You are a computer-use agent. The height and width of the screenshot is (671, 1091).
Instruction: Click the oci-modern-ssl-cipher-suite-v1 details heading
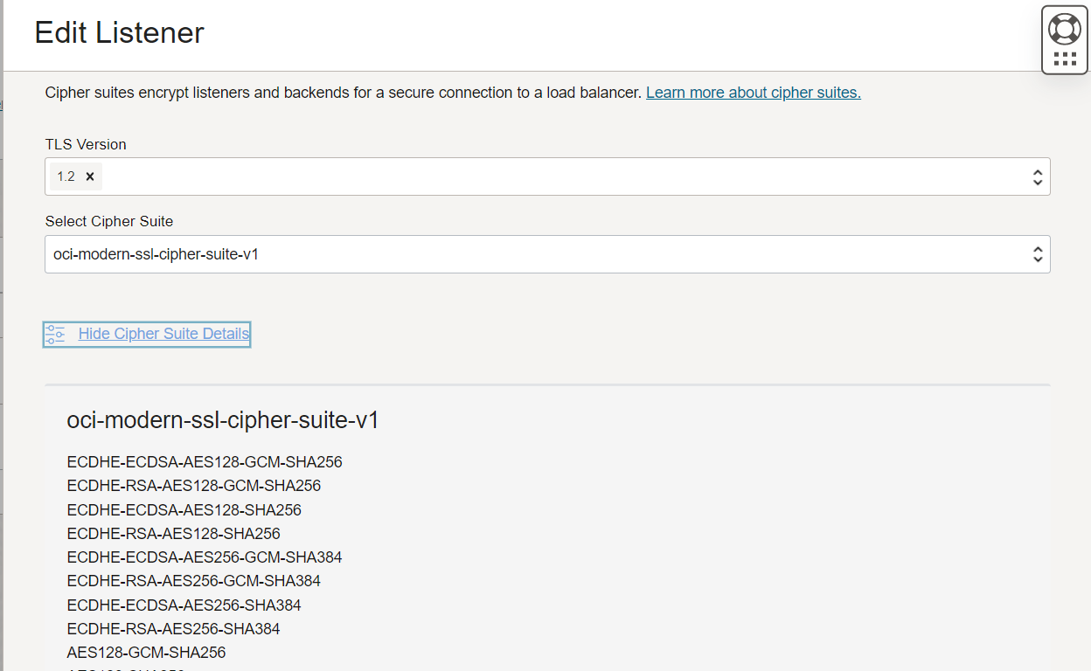coord(223,420)
